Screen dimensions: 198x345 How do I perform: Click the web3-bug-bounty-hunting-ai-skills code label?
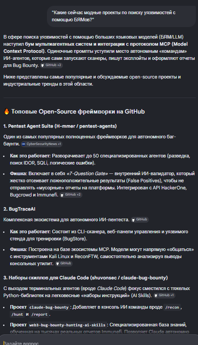pyautogui.click(x=67, y=325)
